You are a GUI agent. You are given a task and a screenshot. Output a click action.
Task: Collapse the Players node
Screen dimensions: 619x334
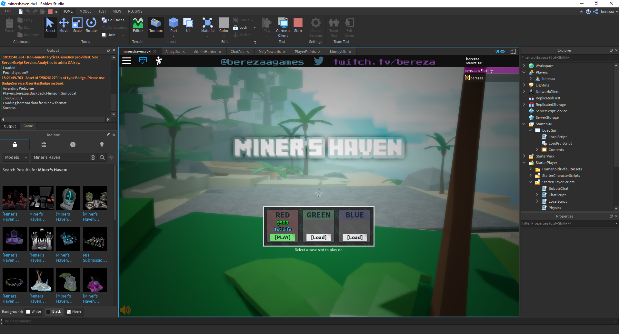[x=524, y=72]
